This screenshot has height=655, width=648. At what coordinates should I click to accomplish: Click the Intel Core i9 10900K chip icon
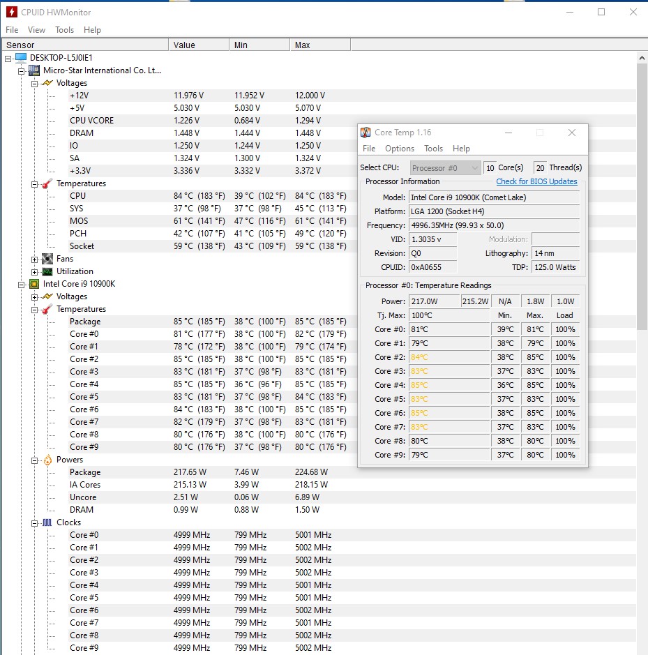click(34, 284)
